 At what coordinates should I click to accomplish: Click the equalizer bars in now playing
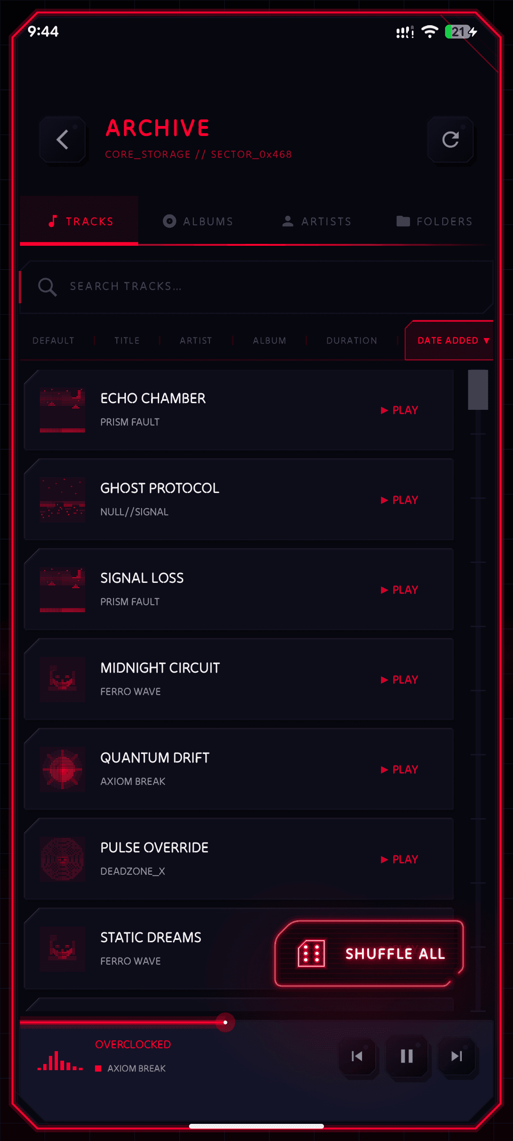point(60,1061)
